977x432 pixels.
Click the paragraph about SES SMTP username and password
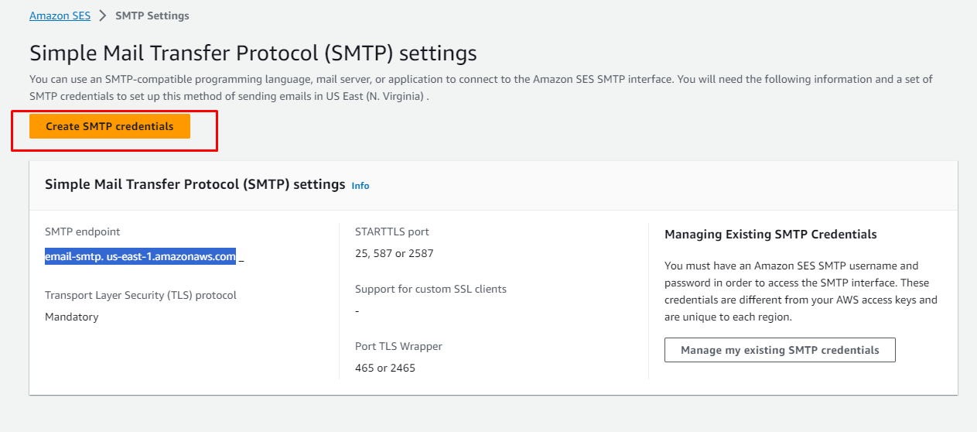click(x=801, y=291)
